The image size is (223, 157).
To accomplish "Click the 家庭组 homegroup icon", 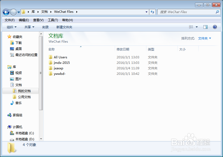I will [x=9, y=115].
